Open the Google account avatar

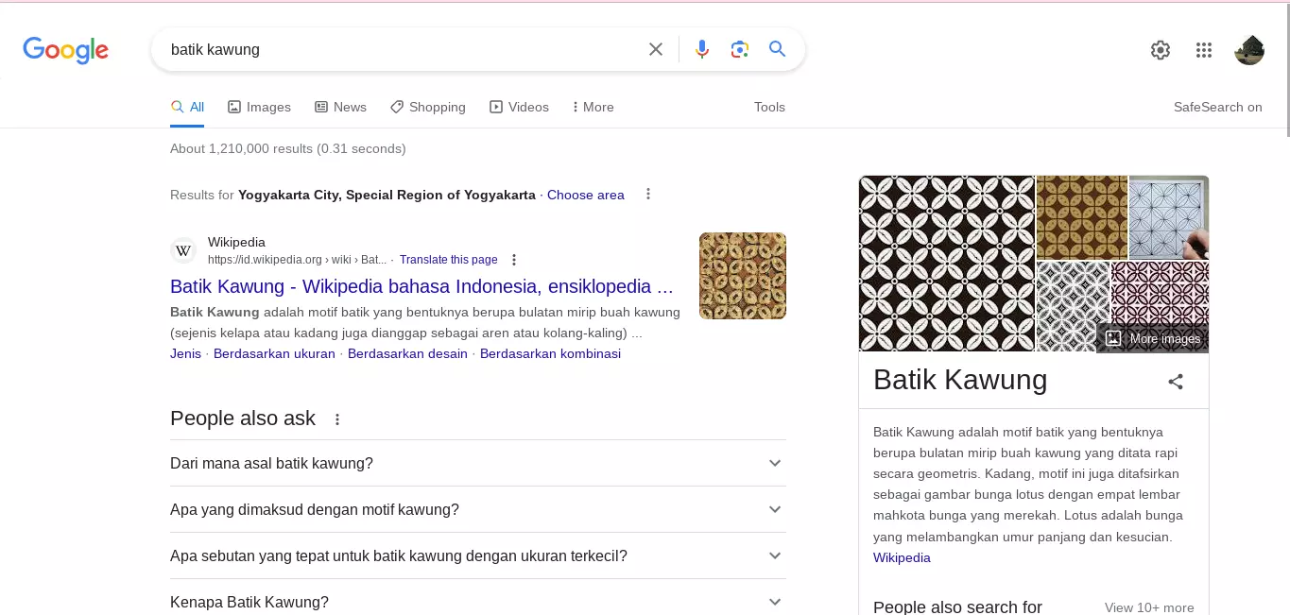click(x=1249, y=50)
